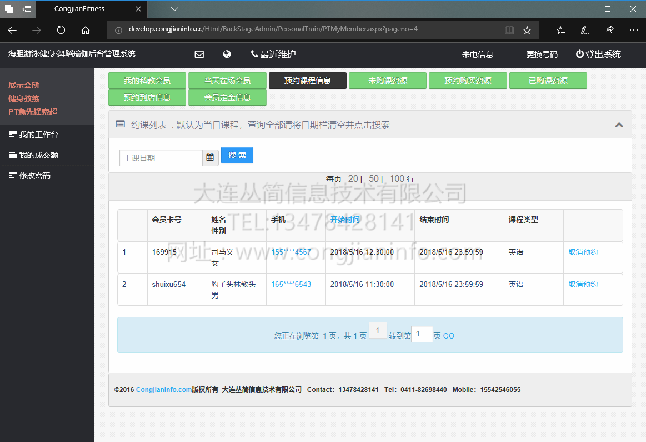Image resolution: width=646 pixels, height=442 pixels.
Task: Click the name 豹子头林教头
Action: click(233, 284)
